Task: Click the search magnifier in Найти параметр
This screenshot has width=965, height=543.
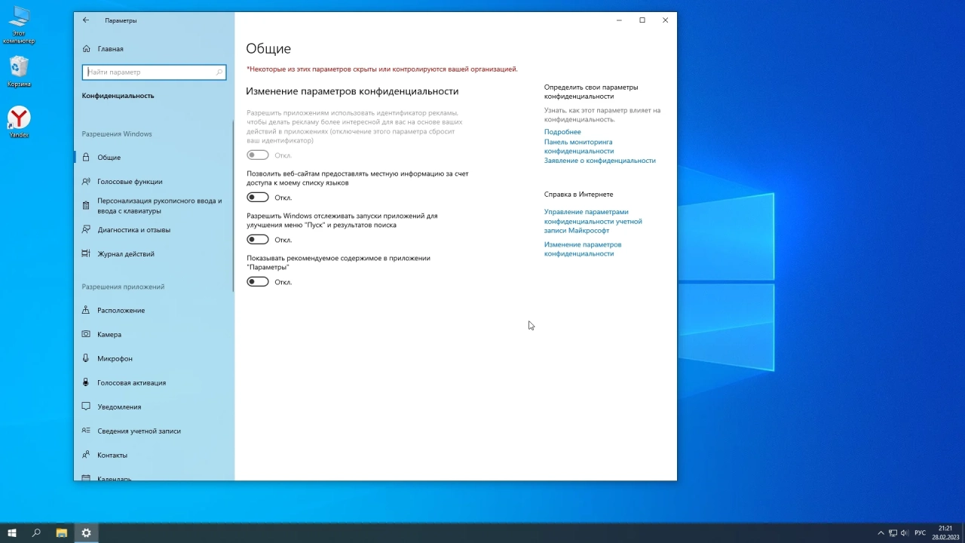Action: (x=219, y=72)
